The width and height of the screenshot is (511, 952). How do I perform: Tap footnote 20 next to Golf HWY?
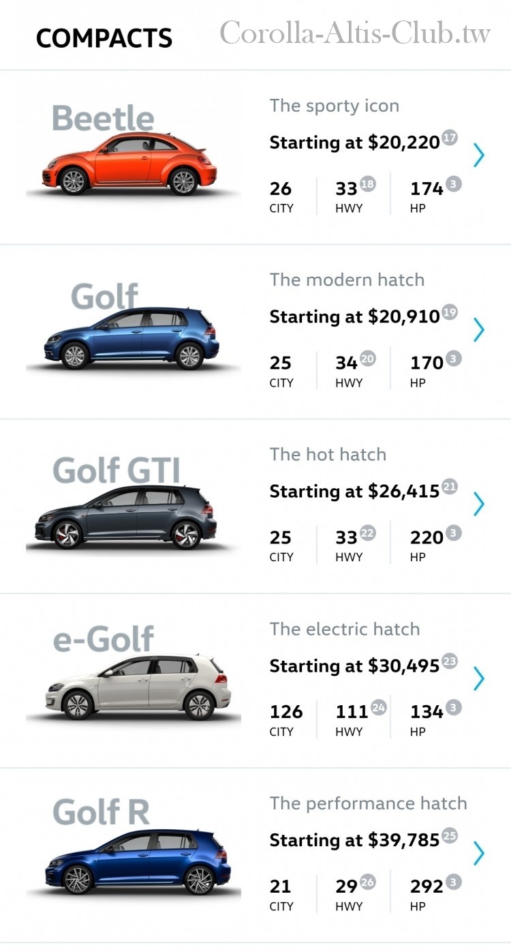(x=368, y=358)
